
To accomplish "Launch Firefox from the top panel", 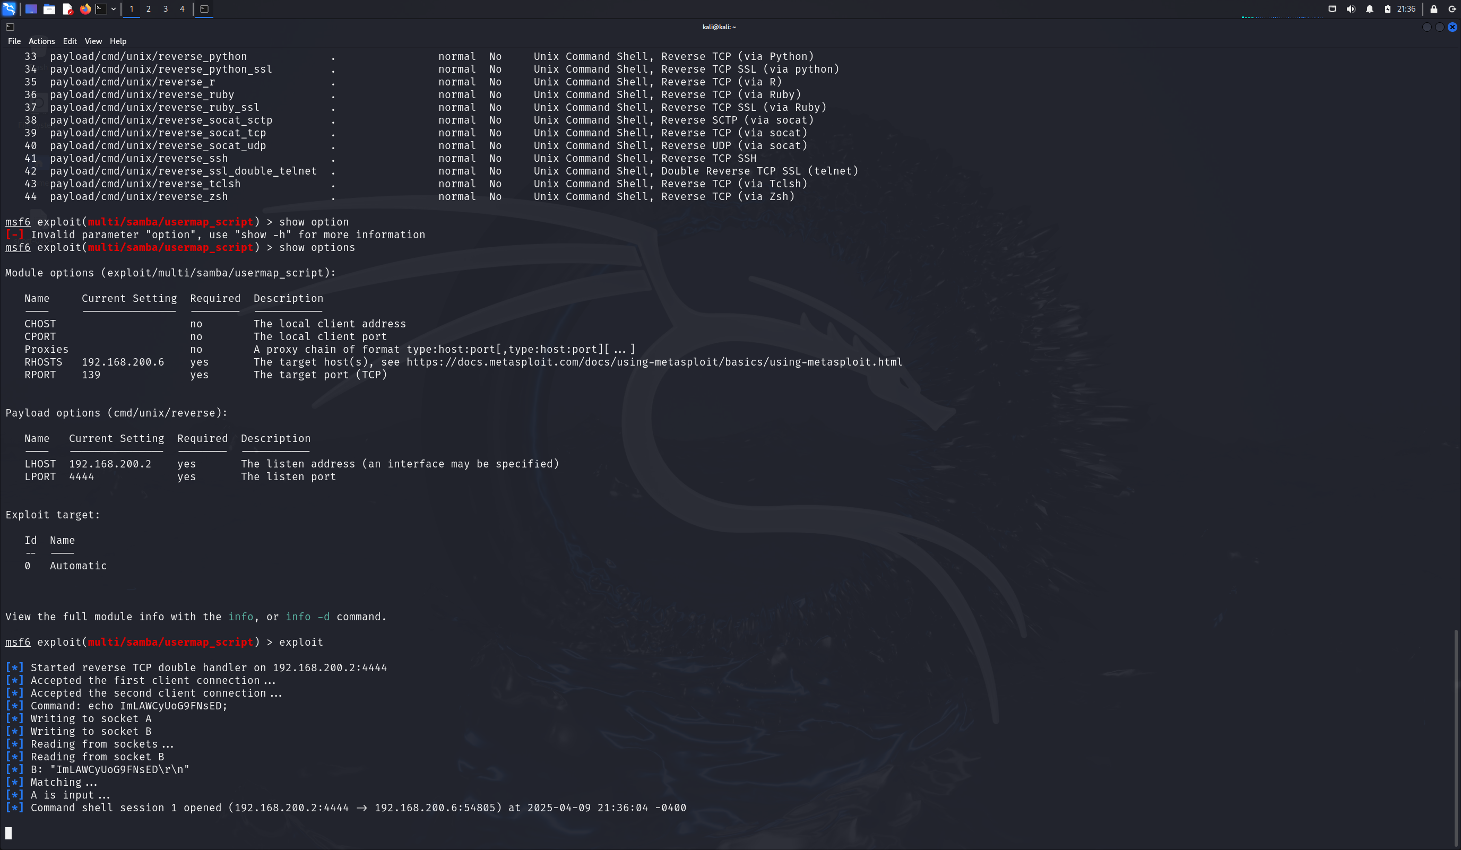I will point(85,8).
